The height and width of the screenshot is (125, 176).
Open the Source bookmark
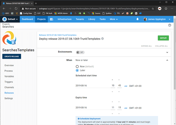(x=96, y=13)
